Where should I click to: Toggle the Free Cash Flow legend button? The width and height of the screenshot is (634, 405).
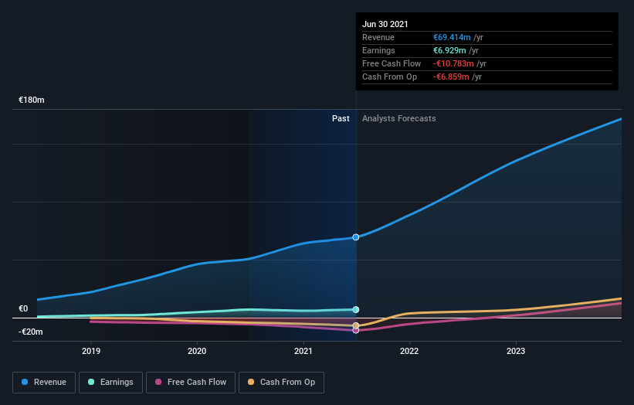click(x=191, y=383)
